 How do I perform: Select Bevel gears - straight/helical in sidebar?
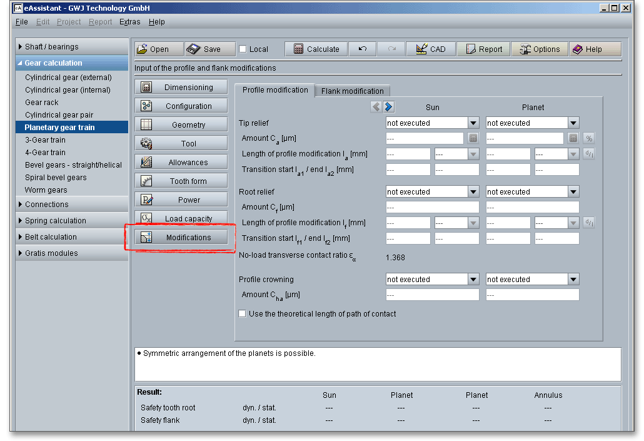pos(73,165)
